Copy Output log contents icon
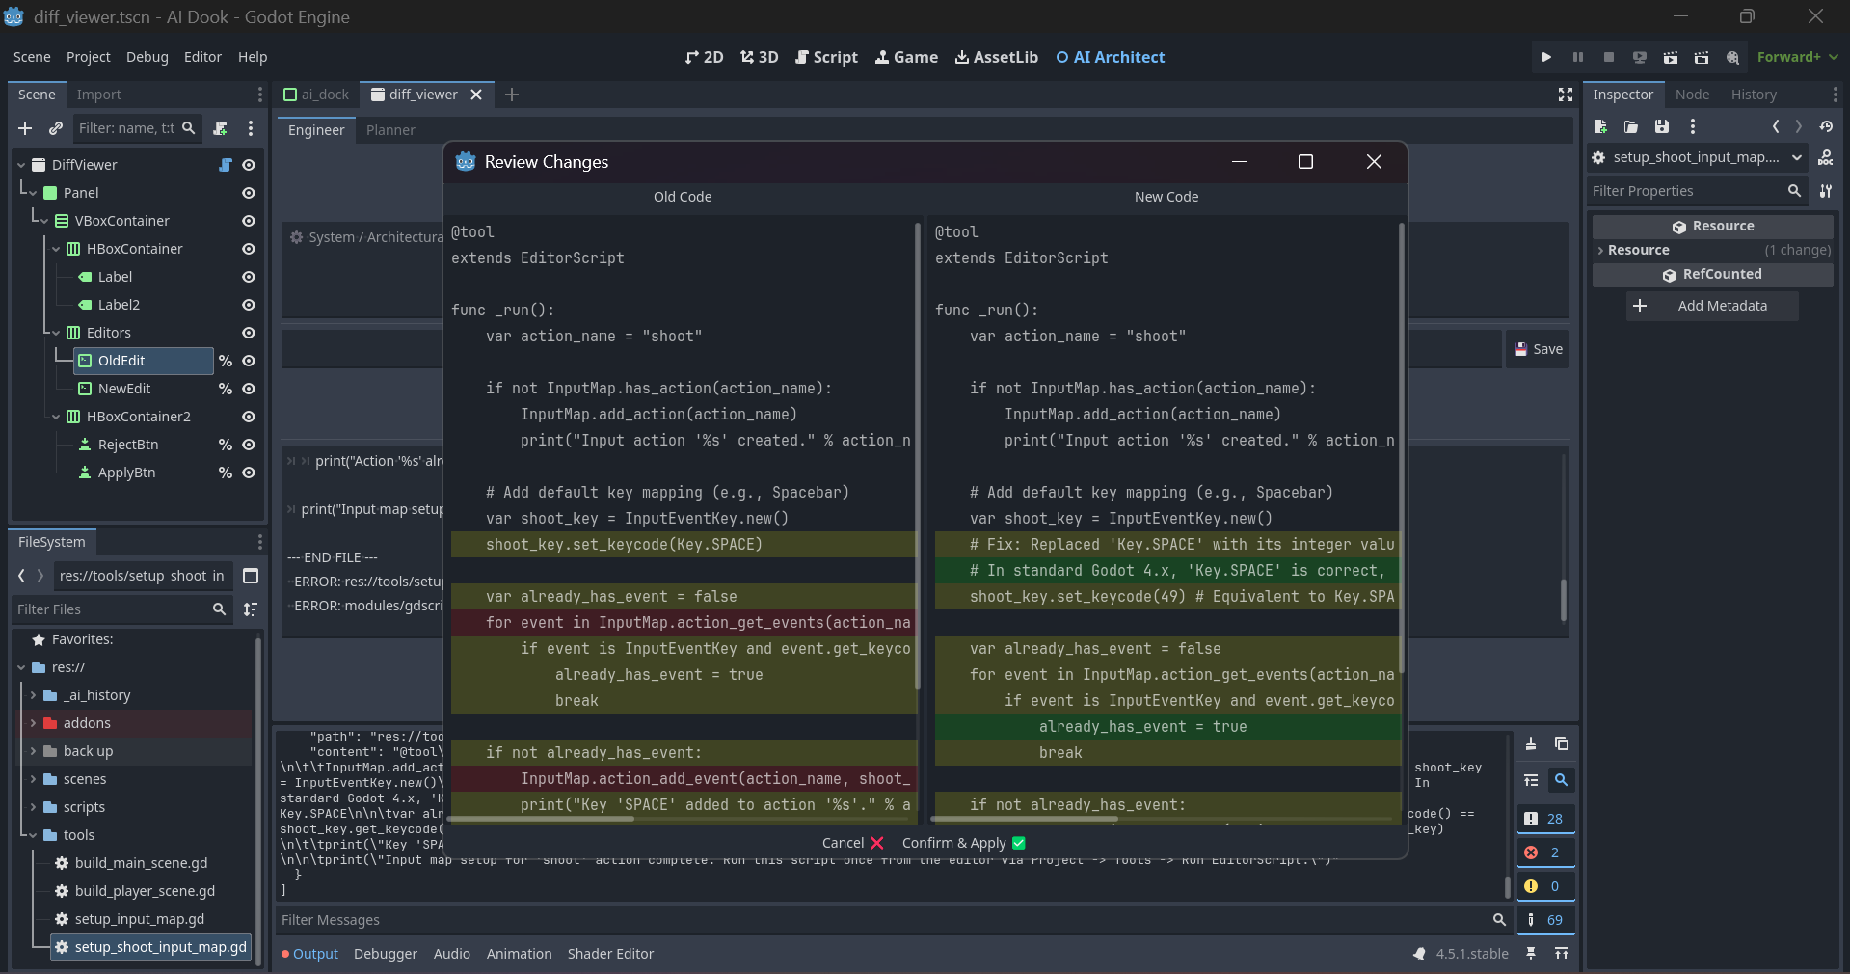 1562,744
